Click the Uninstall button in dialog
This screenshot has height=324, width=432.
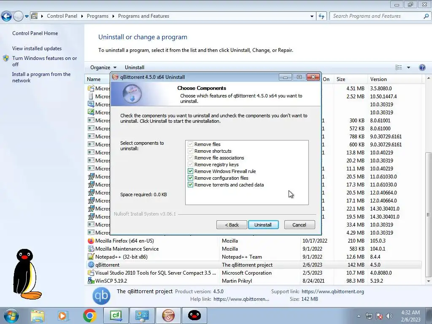click(x=263, y=225)
